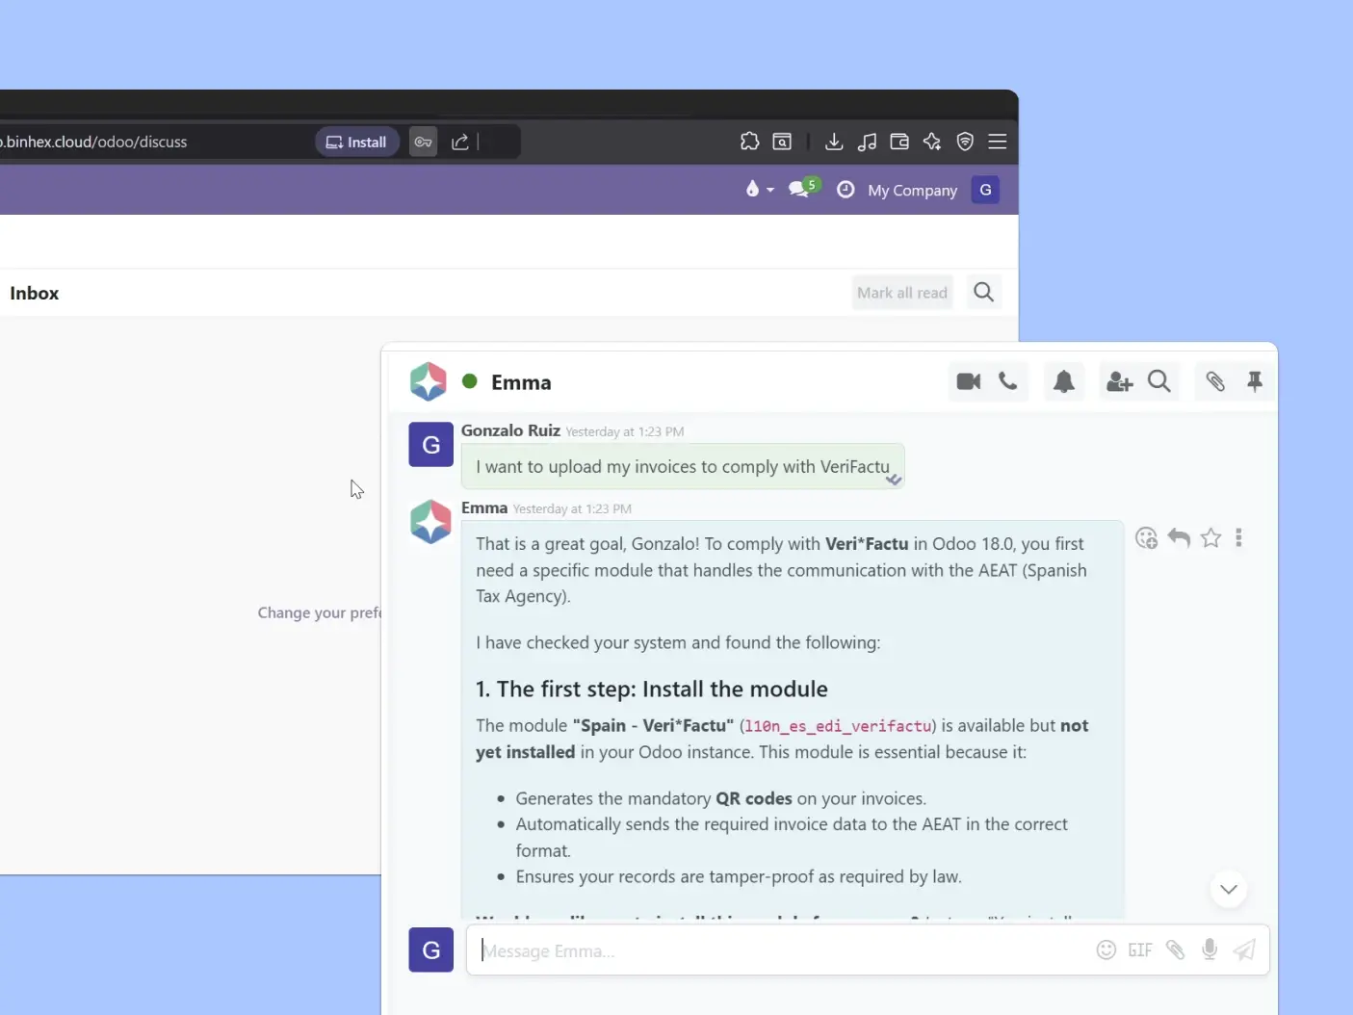
Task: Click the heading "1. The first step: Install the module"
Action: [652, 689]
